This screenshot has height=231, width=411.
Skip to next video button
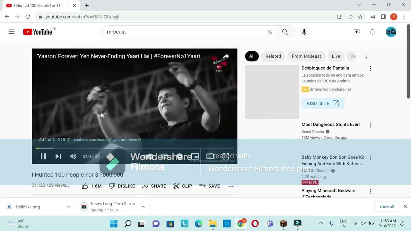coord(58,156)
